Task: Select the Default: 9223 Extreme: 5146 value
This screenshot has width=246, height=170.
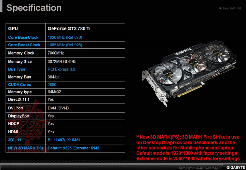Action: click(73, 148)
